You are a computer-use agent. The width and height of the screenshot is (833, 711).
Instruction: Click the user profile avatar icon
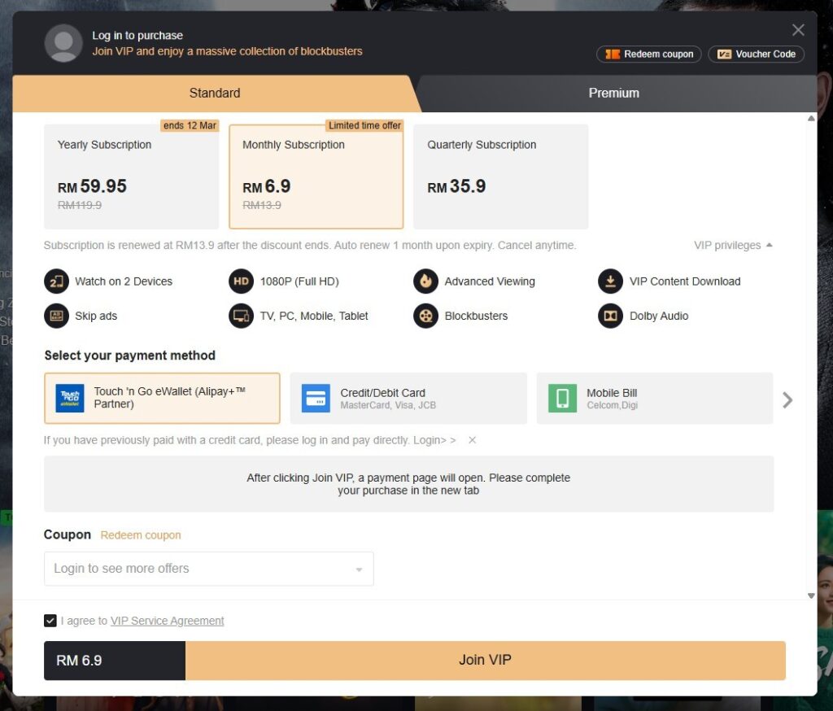pos(63,43)
